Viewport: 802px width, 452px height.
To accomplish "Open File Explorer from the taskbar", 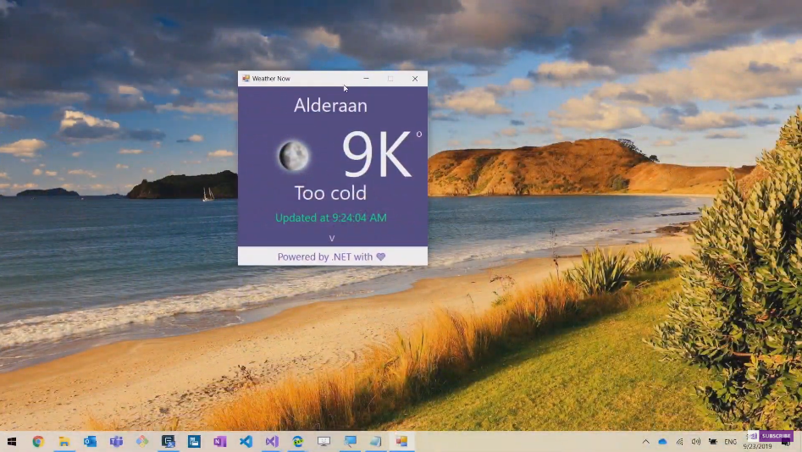I will point(64,442).
